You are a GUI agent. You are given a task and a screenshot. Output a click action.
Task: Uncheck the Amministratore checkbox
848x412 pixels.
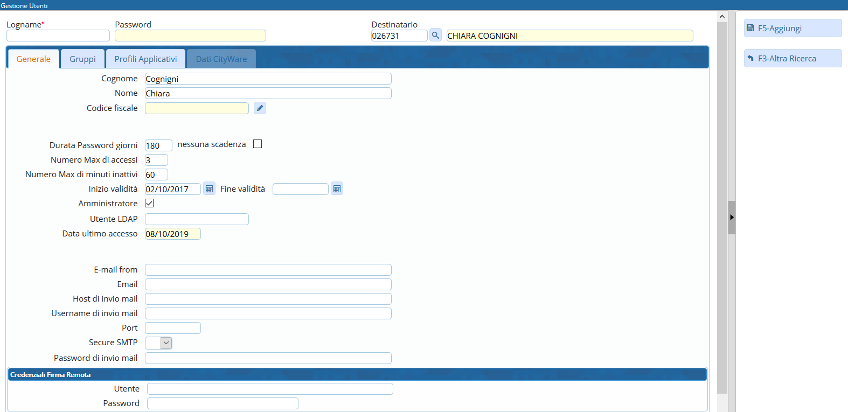coord(149,204)
